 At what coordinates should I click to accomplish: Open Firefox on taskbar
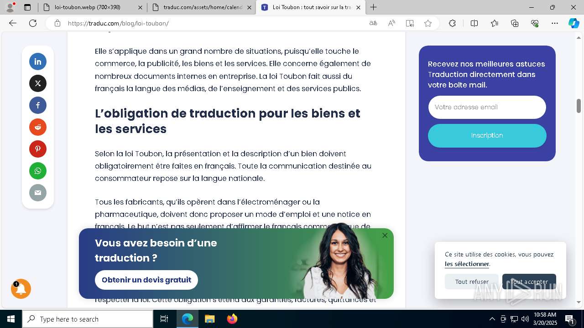pyautogui.click(x=232, y=319)
